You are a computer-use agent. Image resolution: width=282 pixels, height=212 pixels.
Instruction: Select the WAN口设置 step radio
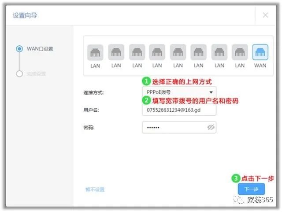pos(19,49)
